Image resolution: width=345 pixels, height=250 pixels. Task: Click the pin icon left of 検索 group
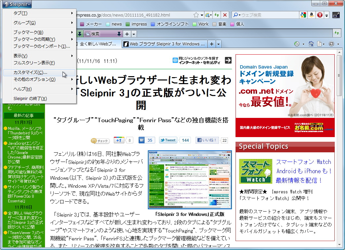point(80,34)
